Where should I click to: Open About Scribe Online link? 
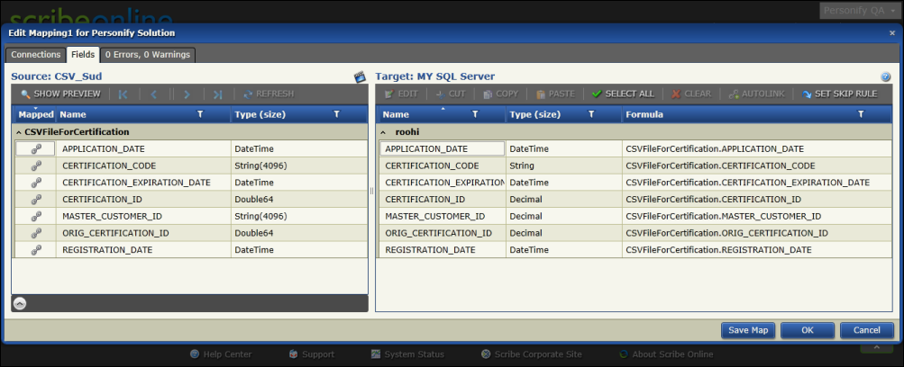tap(666, 354)
